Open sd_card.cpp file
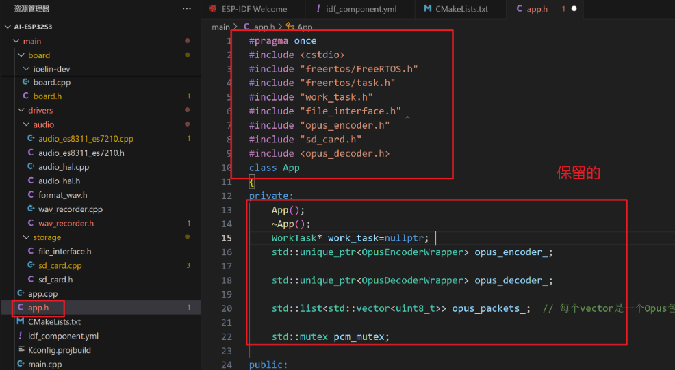This screenshot has width=675, height=370. pos(60,265)
